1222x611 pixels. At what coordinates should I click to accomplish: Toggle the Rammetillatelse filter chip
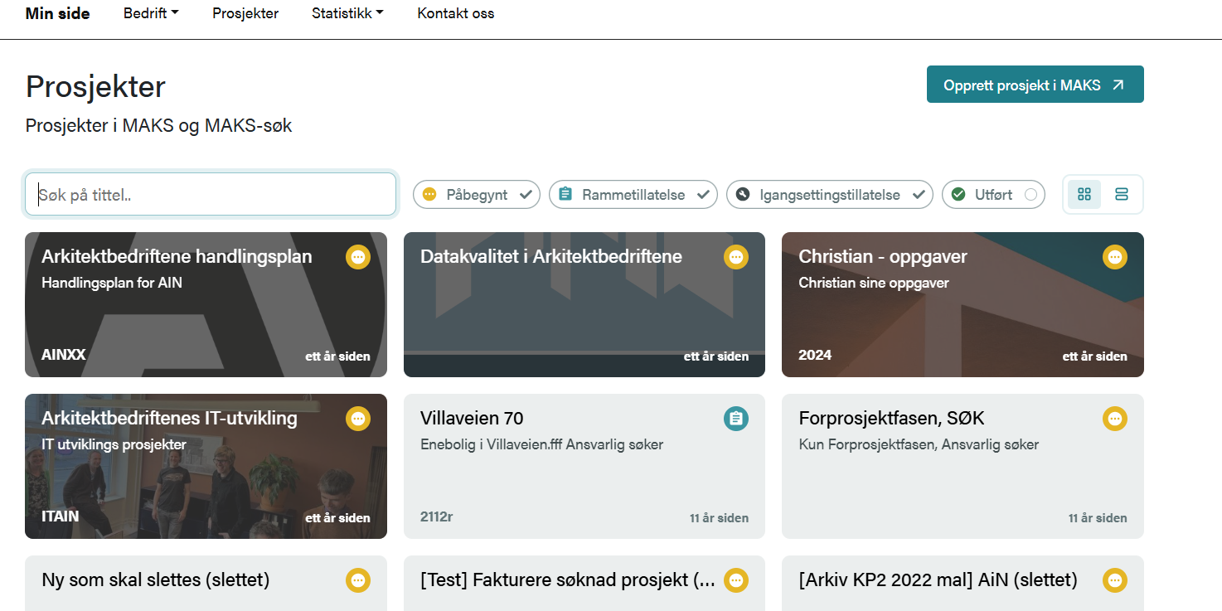coord(633,195)
